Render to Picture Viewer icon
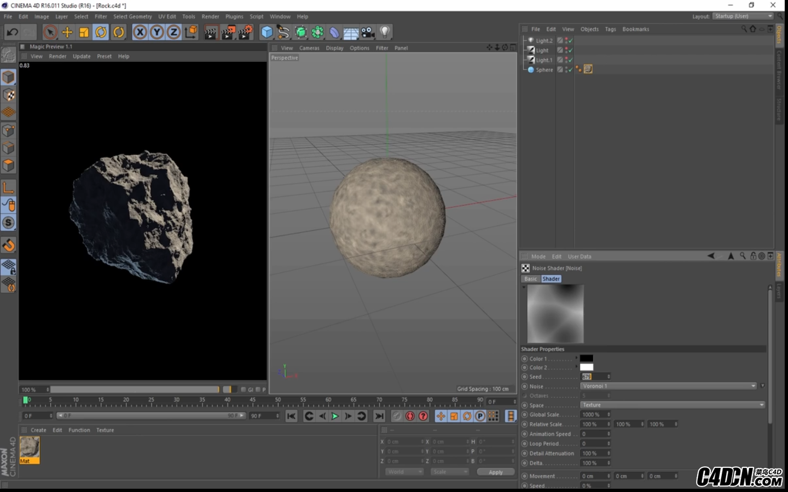 [228, 32]
